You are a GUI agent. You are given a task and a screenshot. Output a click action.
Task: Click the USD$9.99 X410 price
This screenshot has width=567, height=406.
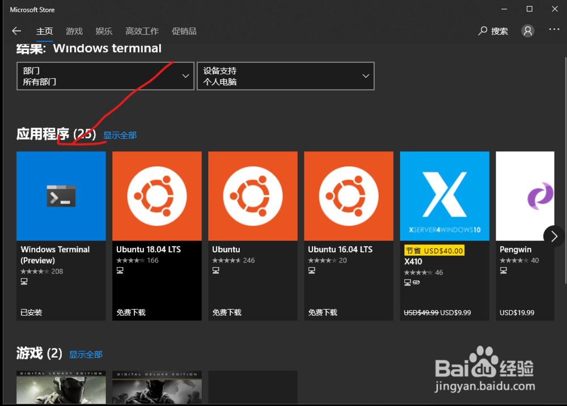click(x=455, y=313)
